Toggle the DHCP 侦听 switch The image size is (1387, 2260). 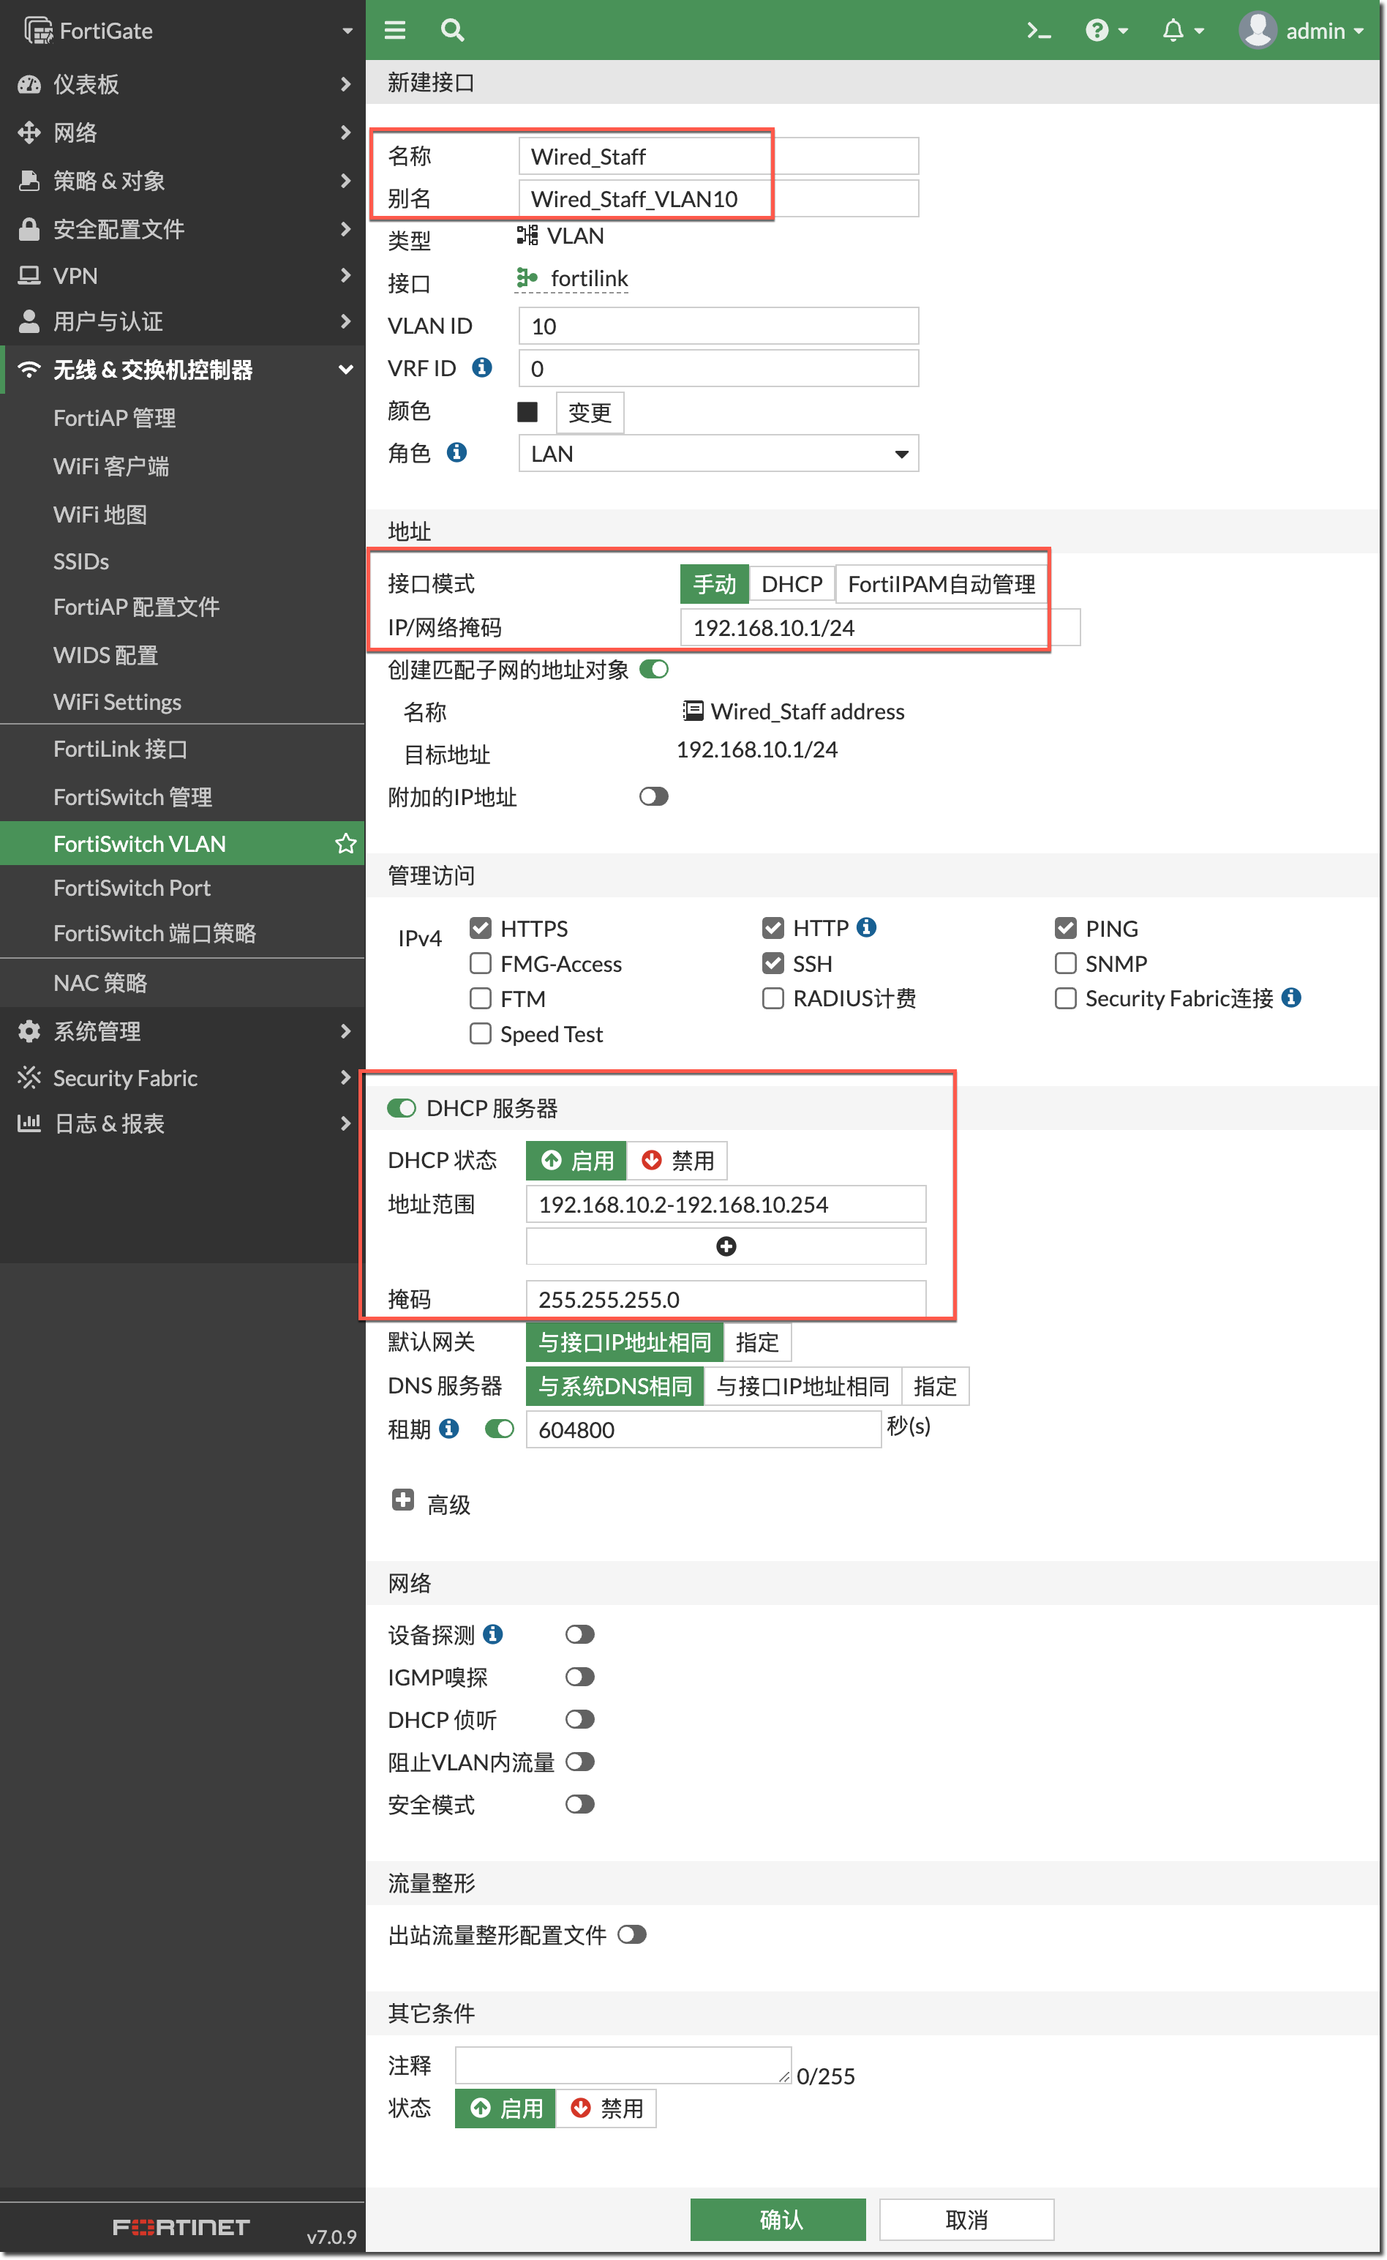580,1720
